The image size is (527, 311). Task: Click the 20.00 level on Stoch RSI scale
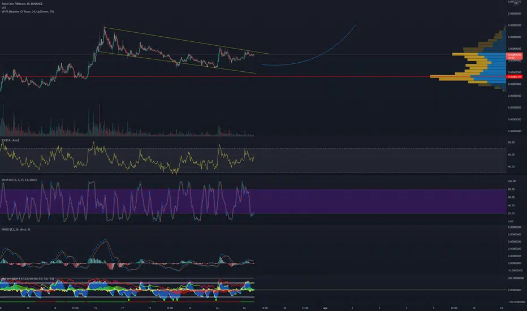pos(511,213)
